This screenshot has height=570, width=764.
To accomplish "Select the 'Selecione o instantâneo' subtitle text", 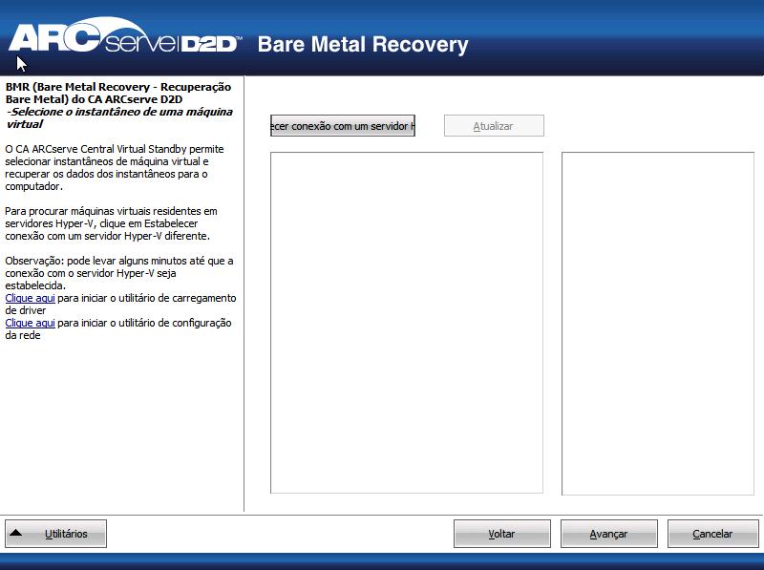I will tap(118, 116).
